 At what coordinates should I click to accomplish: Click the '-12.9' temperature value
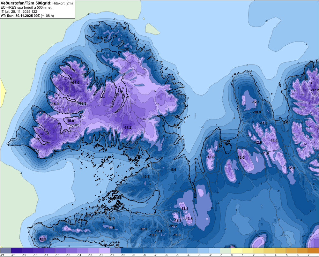(x=291, y=168)
